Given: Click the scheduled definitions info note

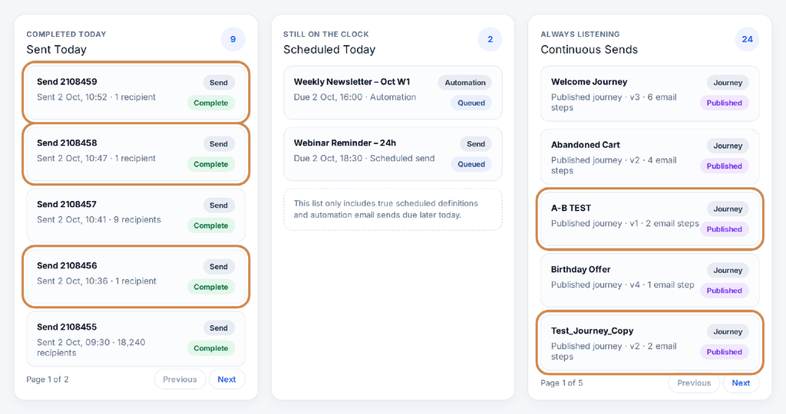Looking at the screenshot, I should (x=392, y=209).
